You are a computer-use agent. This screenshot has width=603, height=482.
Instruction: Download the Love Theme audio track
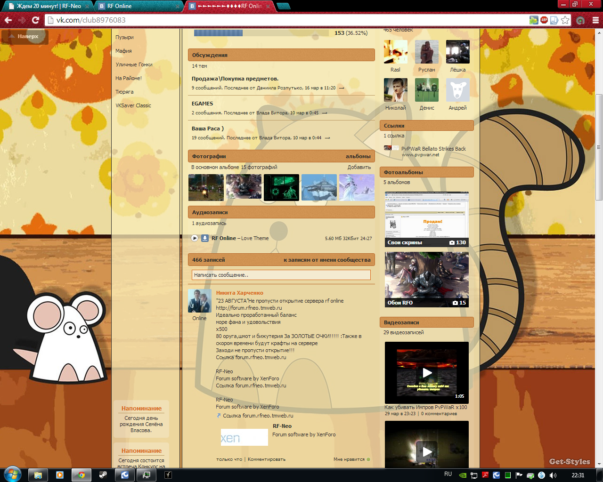point(205,238)
